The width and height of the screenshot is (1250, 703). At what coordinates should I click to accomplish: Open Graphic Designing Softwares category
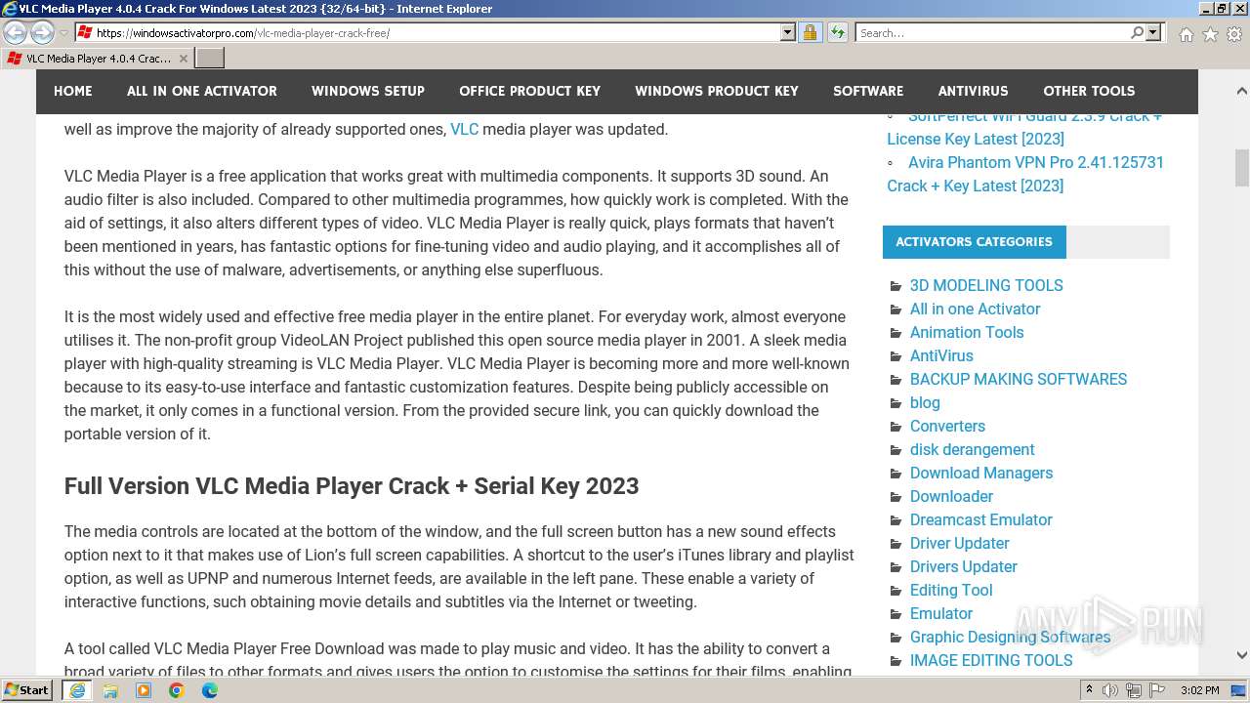pos(1010,637)
